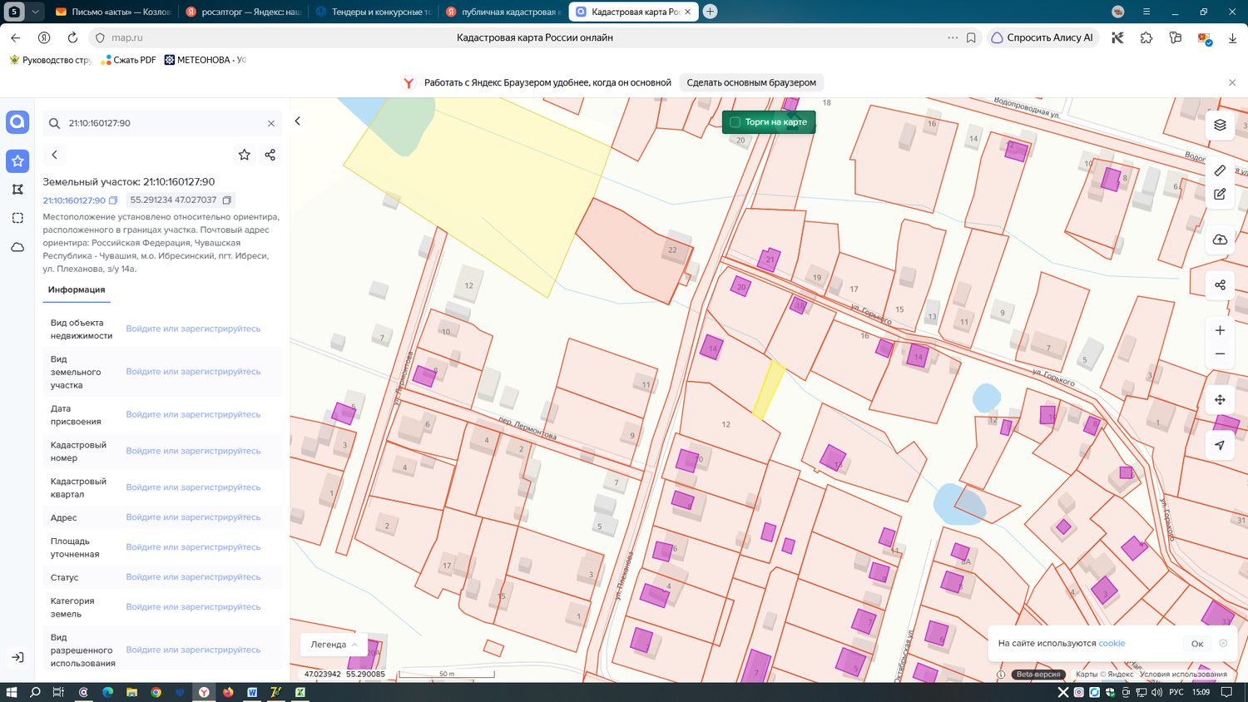Clear the cadastral search field

(x=271, y=123)
